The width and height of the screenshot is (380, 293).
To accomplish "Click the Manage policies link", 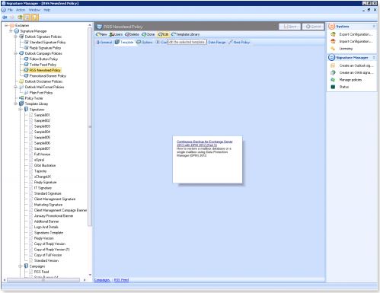I will pos(350,80).
